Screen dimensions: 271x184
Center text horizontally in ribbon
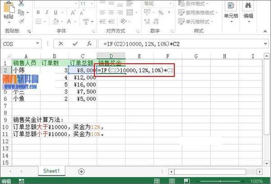tap(111, 13)
